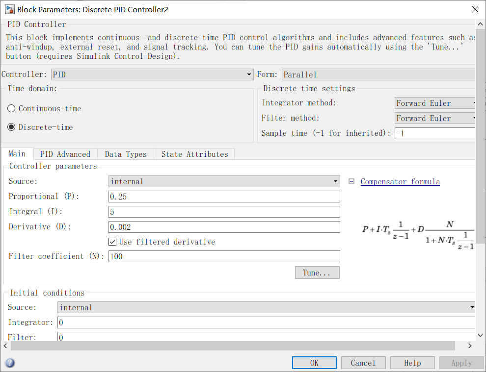Click the Filter coefficient (N) field
The width and height of the screenshot is (486, 372).
(224, 256)
